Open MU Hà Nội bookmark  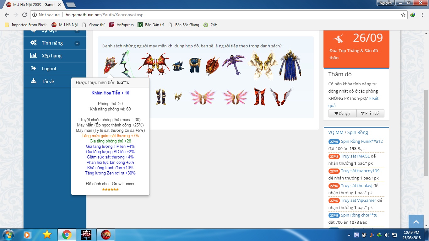point(65,25)
